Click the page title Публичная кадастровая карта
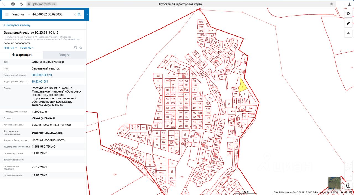Viewport: 354px width, 195px height. [x=180, y=4]
